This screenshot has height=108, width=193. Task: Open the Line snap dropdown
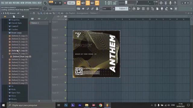(x=107, y=9)
